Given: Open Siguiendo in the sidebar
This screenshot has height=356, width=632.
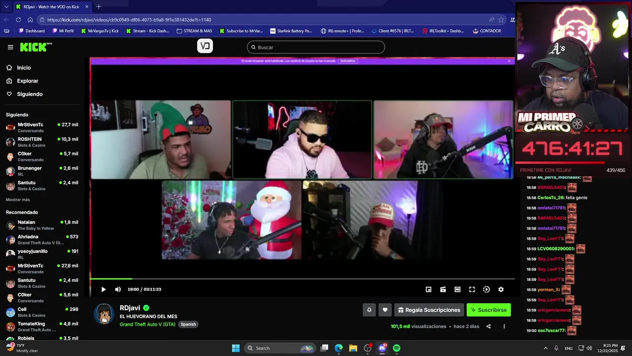Looking at the screenshot, I should coord(30,94).
